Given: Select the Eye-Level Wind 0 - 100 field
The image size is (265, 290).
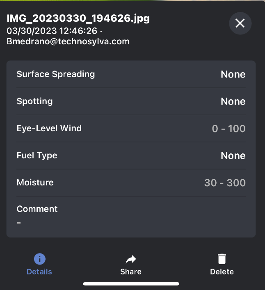Looking at the screenshot, I should pos(228,128).
